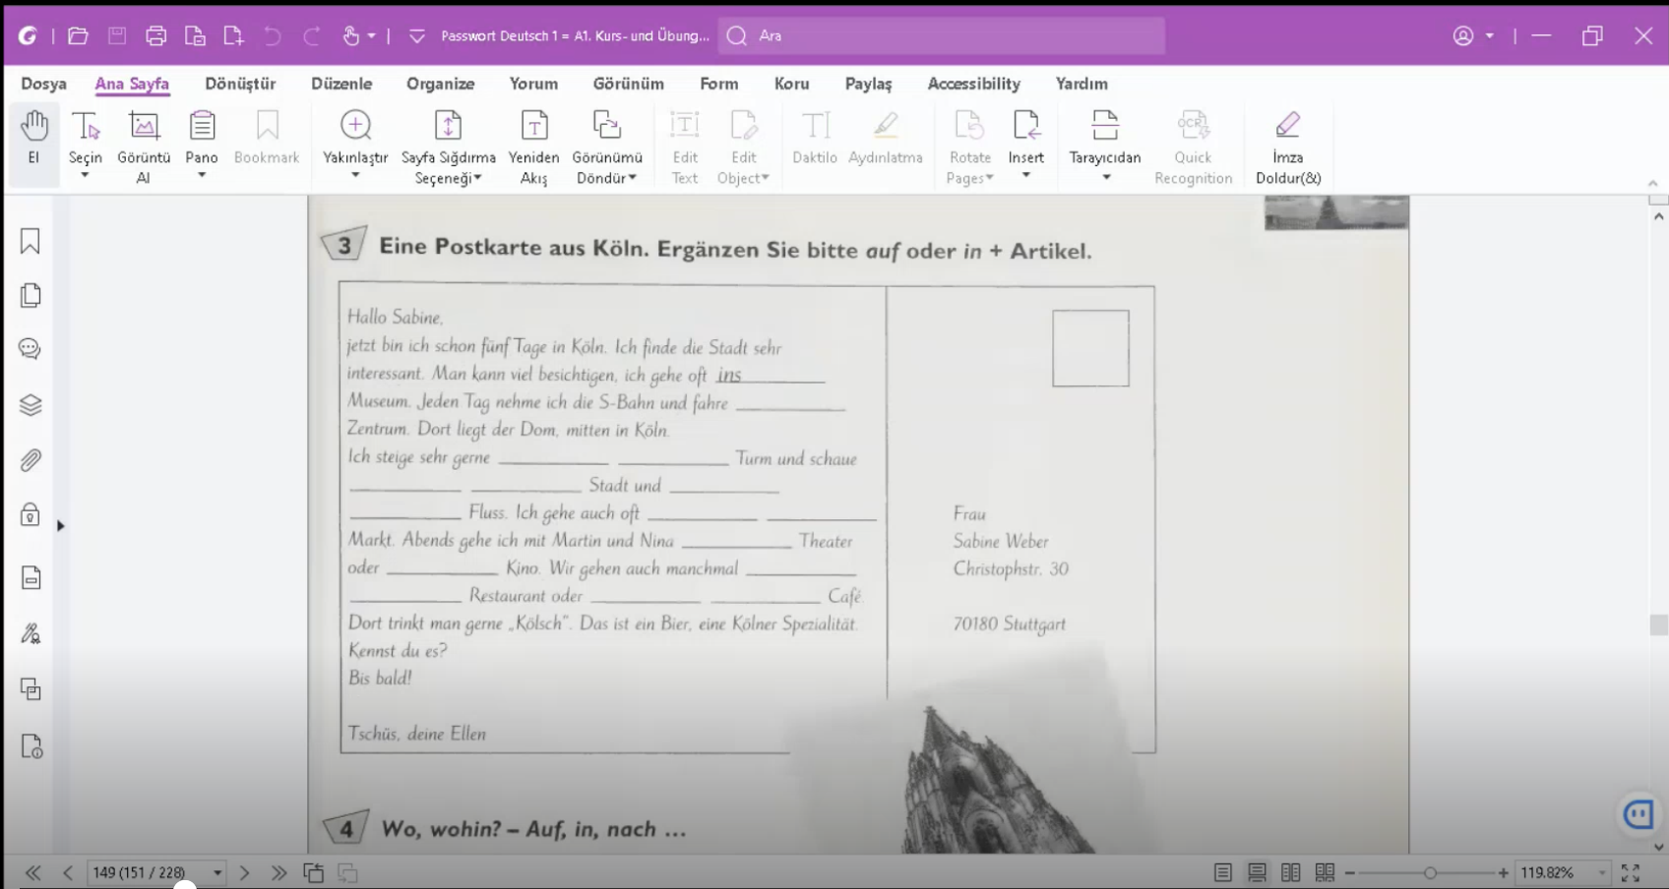This screenshot has width=1669, height=889.
Task: Open the page number dropdown
Action: click(217, 872)
